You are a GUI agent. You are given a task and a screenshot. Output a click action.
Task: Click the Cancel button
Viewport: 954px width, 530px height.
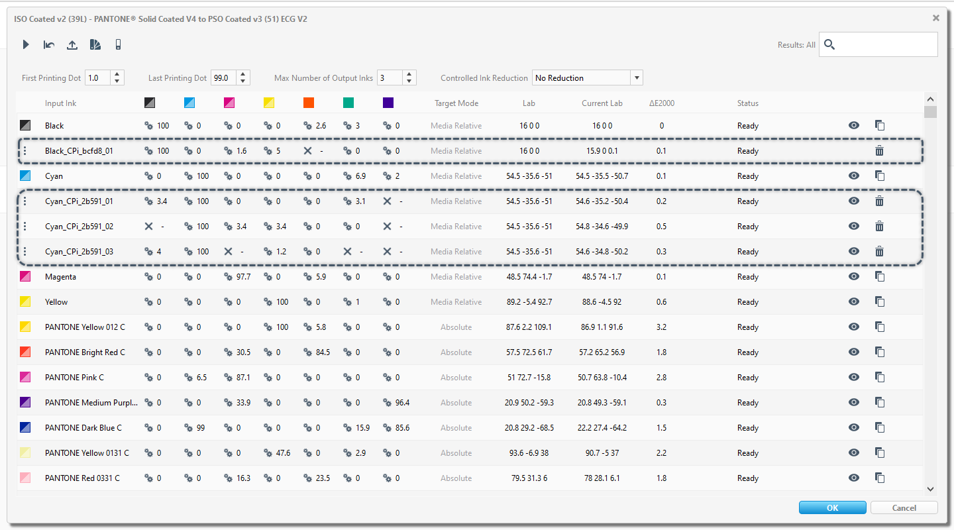[x=904, y=507]
